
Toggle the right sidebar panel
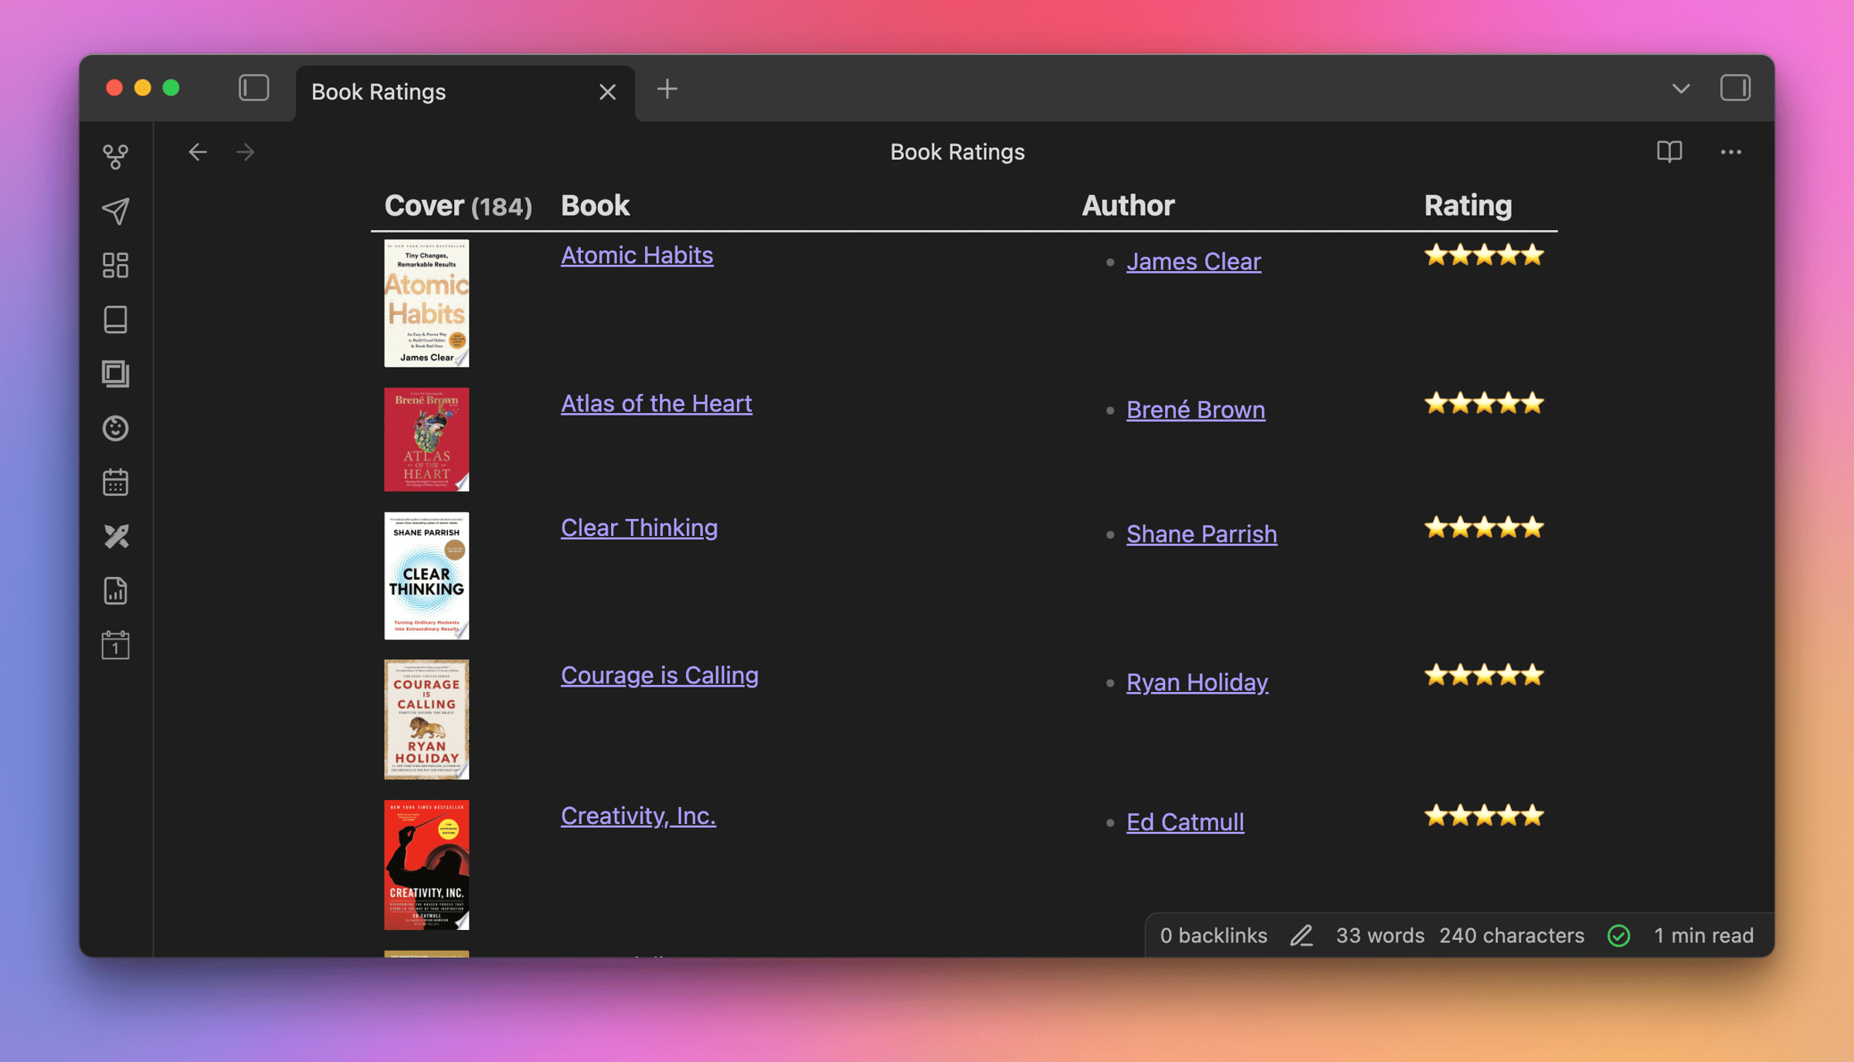(1735, 88)
